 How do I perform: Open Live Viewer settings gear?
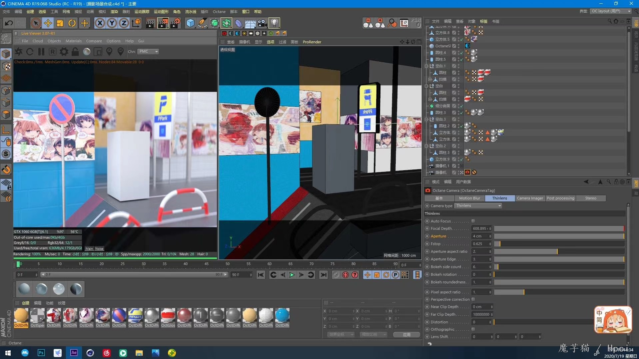tap(64, 52)
